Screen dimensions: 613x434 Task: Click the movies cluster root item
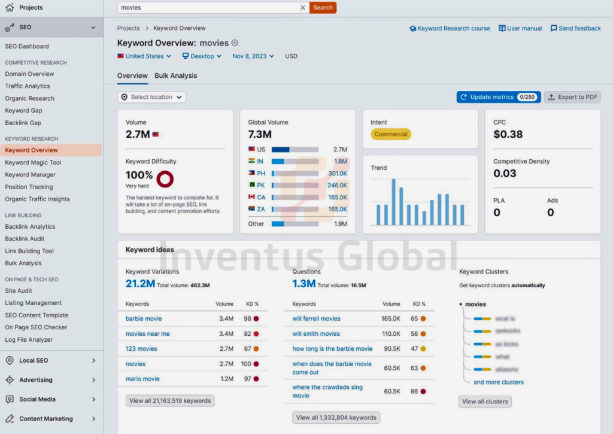coord(475,304)
